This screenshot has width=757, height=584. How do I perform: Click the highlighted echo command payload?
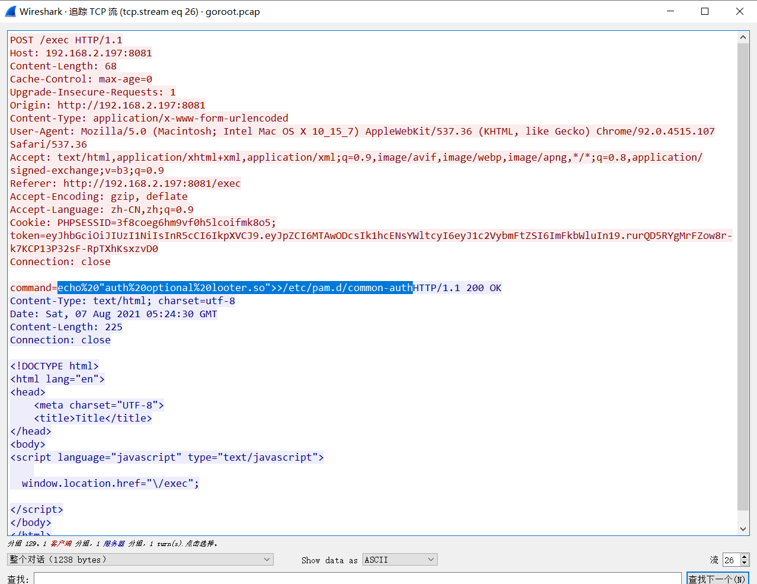235,288
